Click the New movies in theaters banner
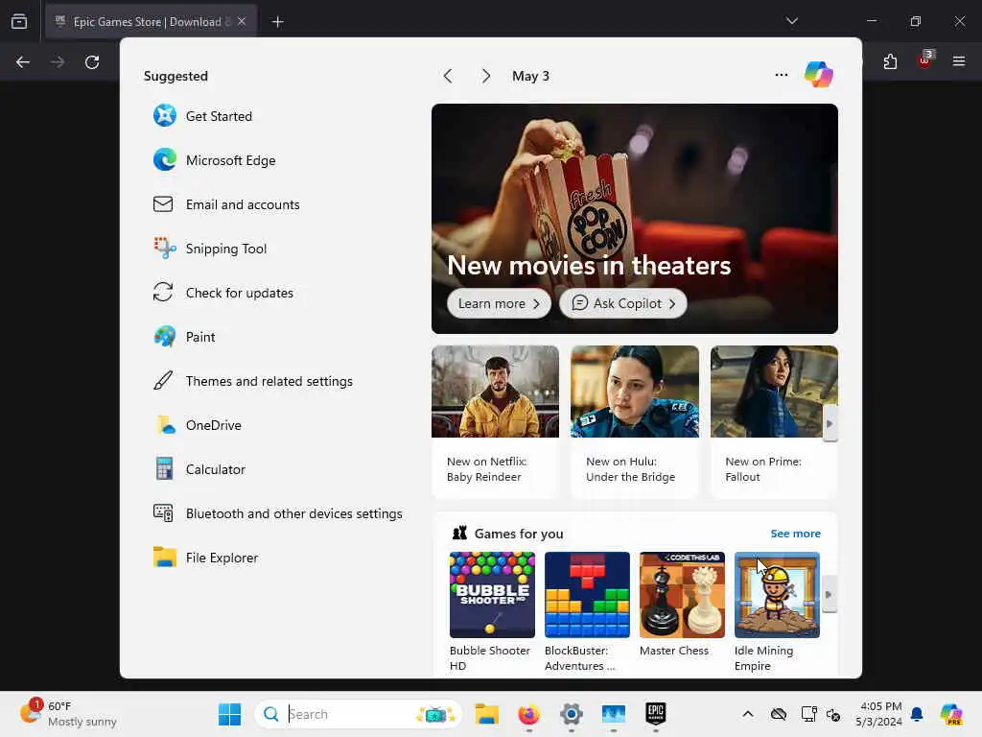 (635, 219)
